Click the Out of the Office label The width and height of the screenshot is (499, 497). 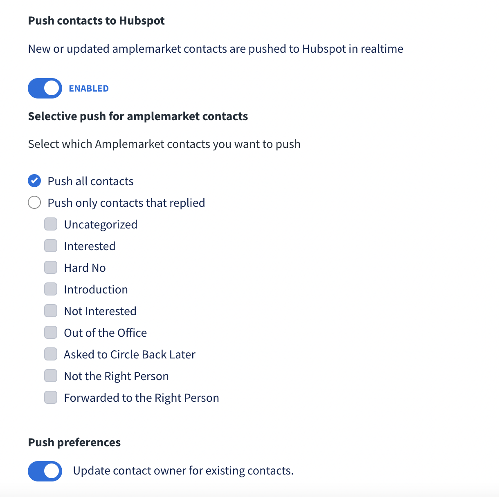point(105,333)
